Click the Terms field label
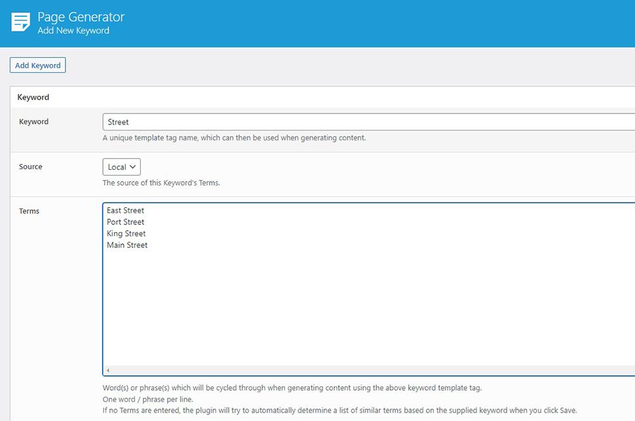Image resolution: width=635 pixels, height=421 pixels. pyautogui.click(x=29, y=211)
